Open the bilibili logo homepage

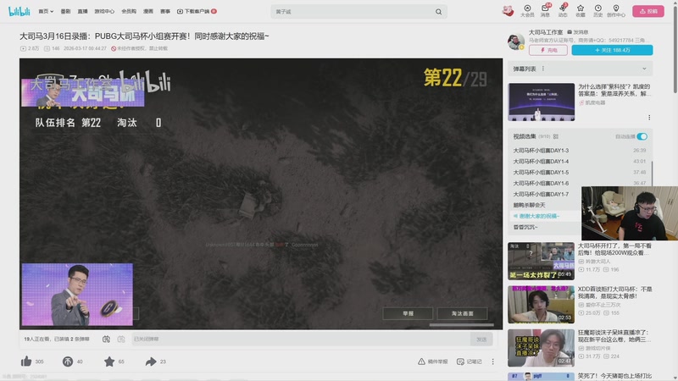click(19, 12)
